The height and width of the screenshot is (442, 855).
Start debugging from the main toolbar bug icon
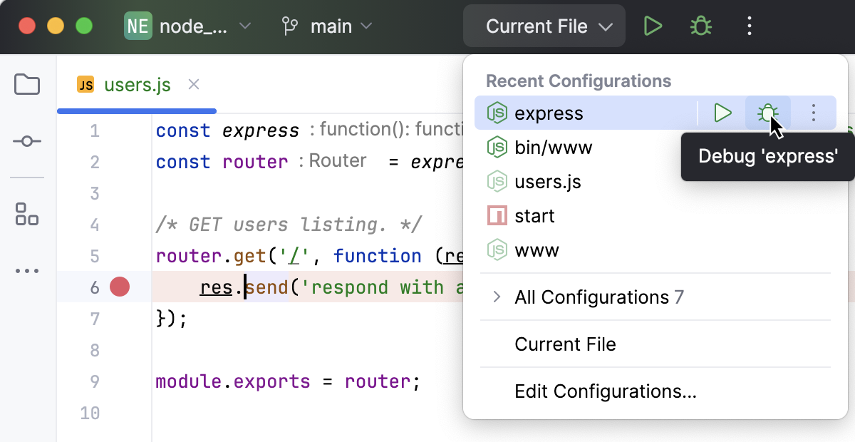point(700,26)
